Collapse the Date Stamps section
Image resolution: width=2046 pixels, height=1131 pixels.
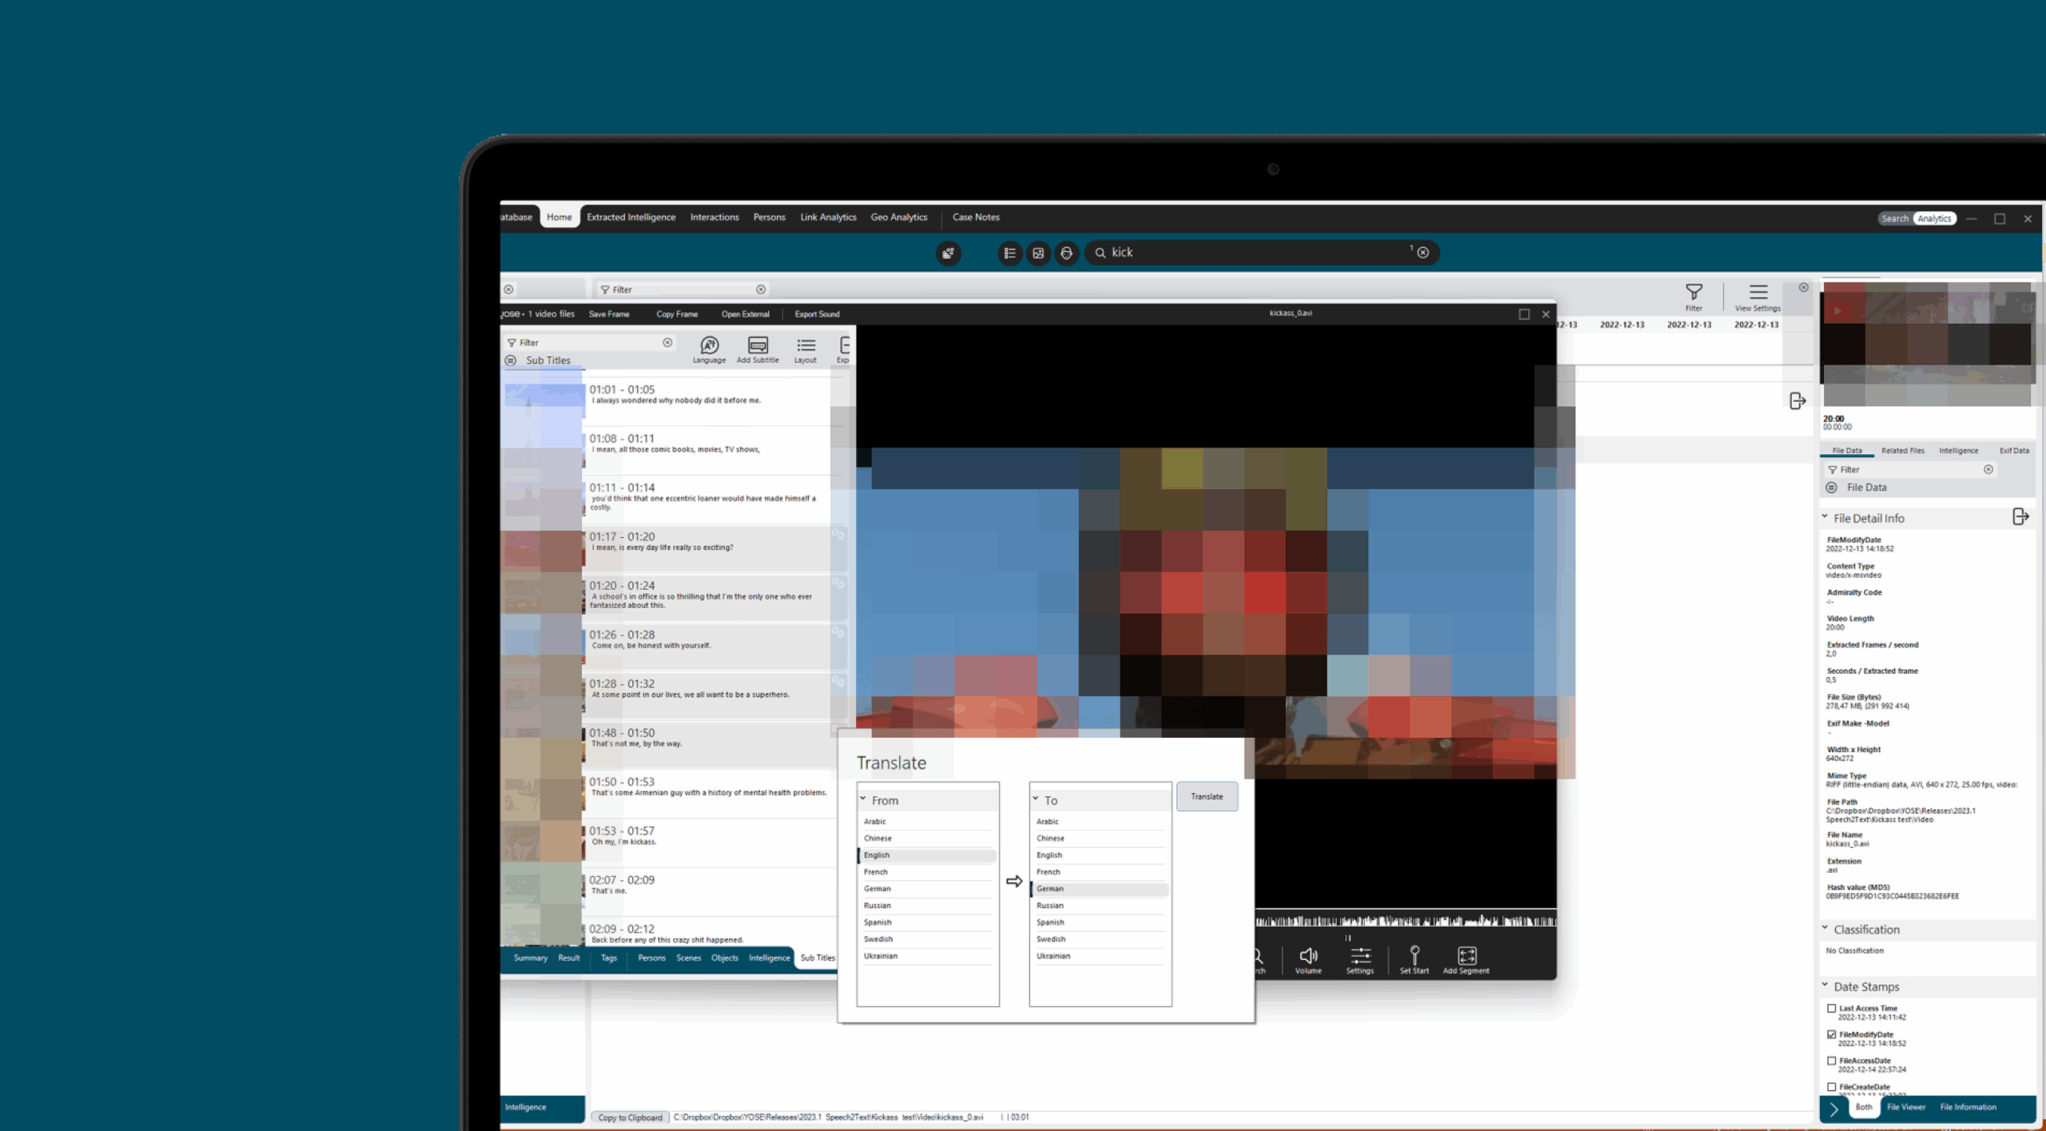pyautogui.click(x=1825, y=986)
